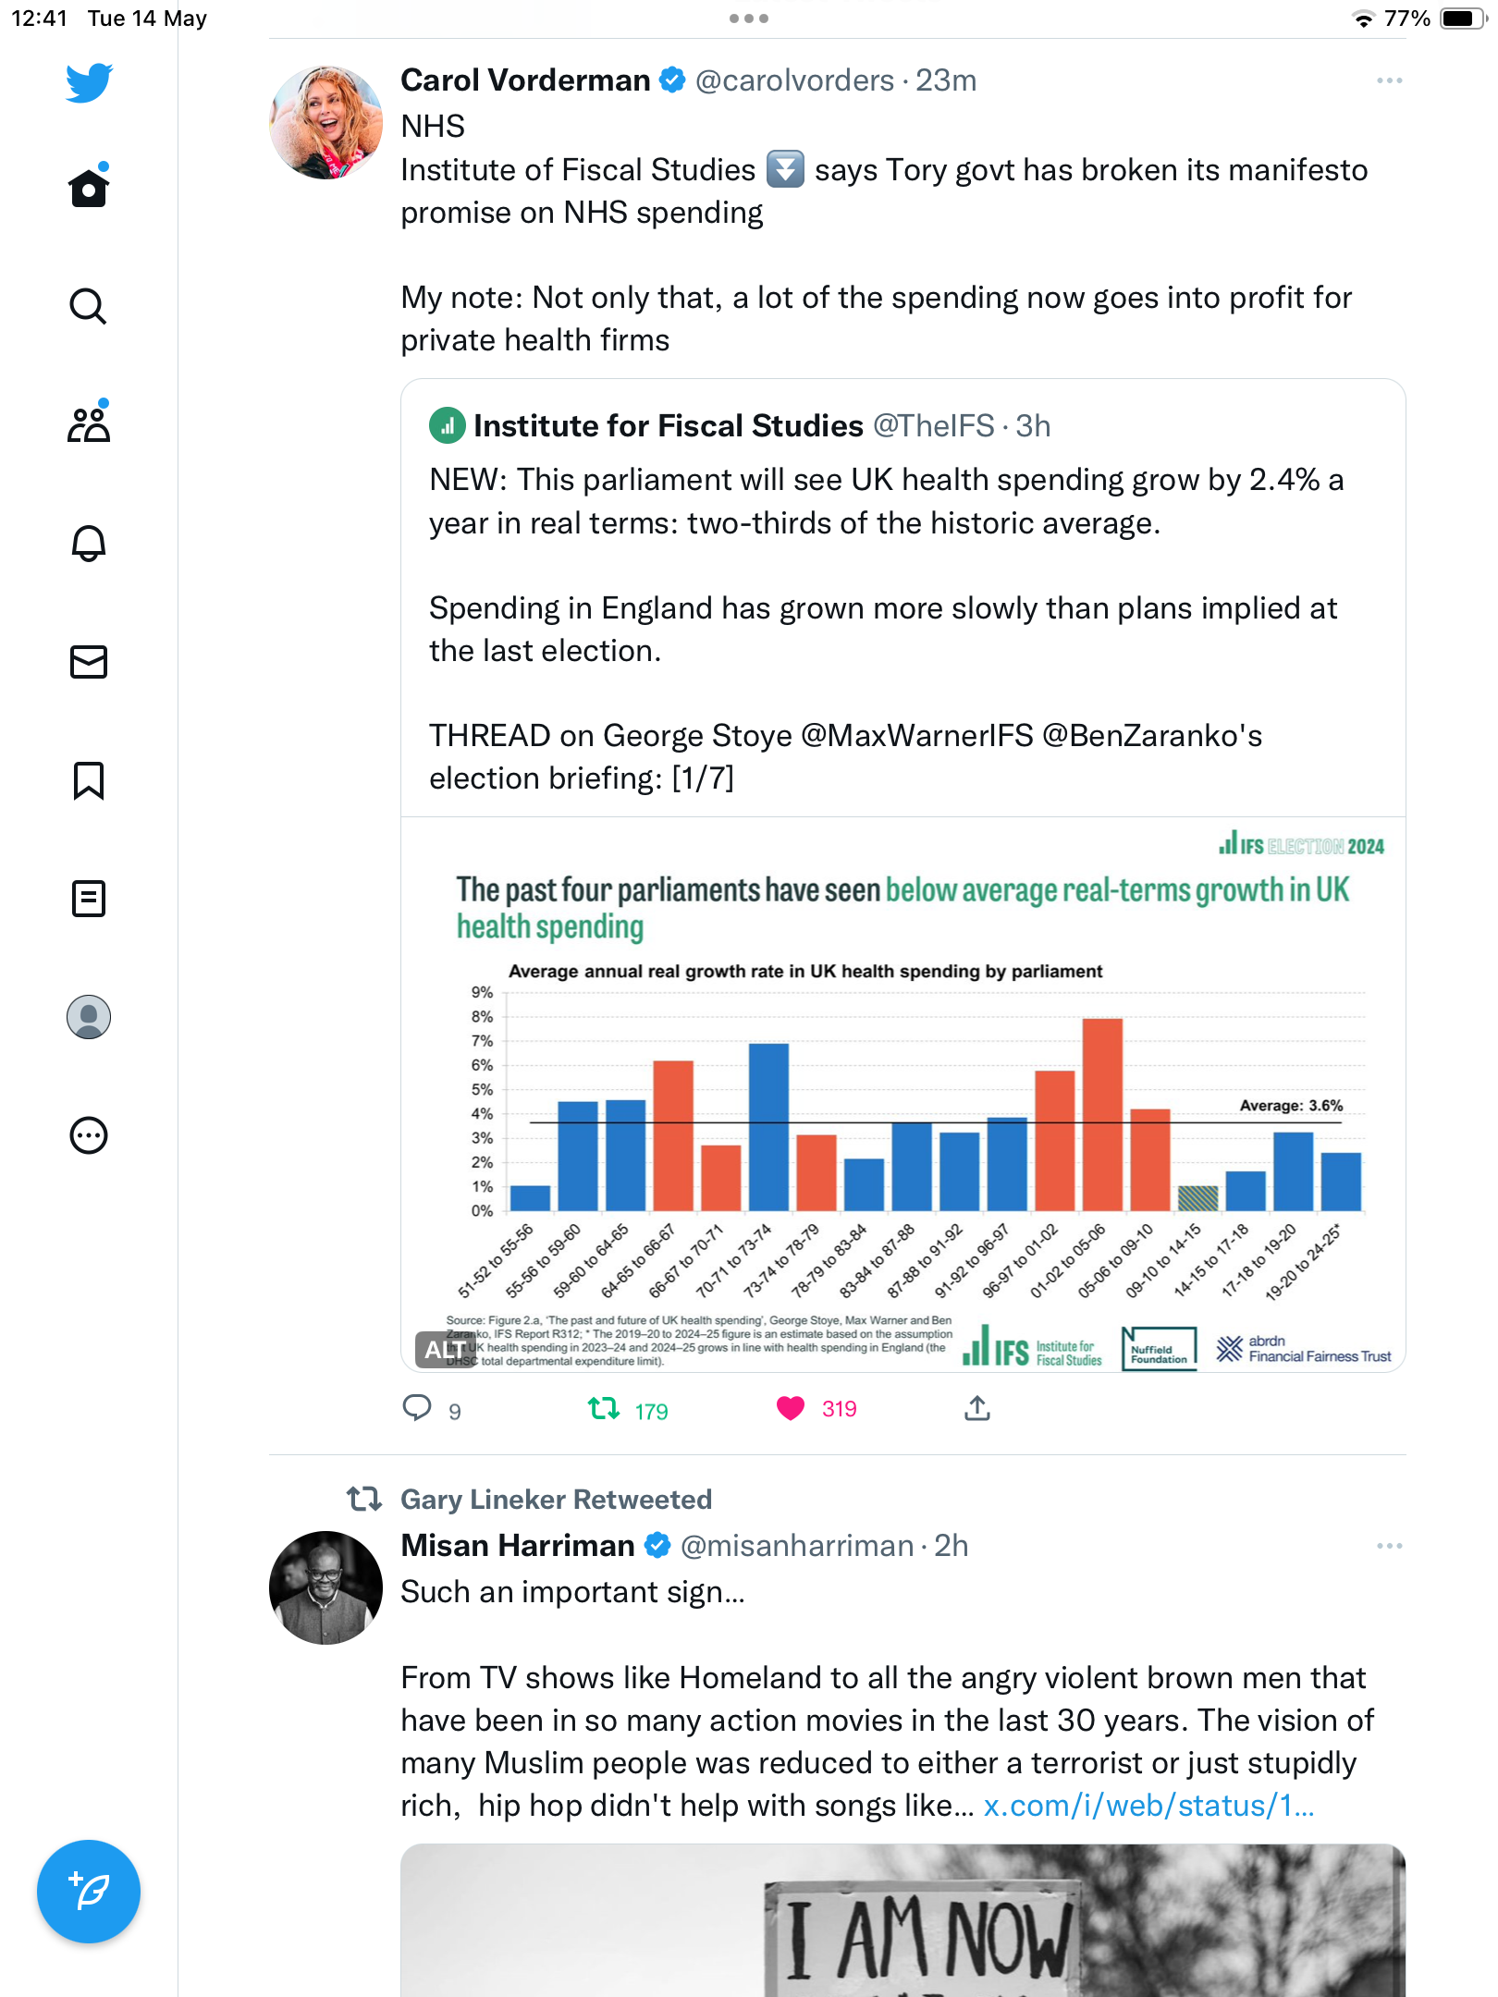Tap the 9 replies count
1498x1997 pixels.
click(455, 1411)
